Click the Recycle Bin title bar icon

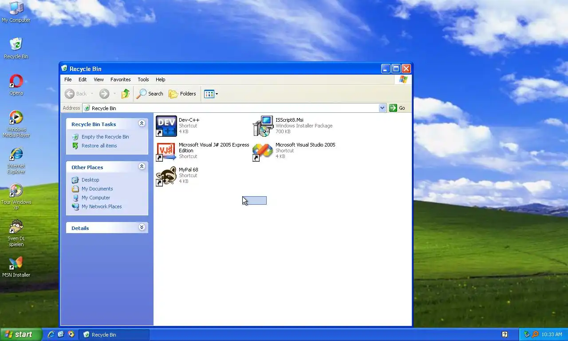[64, 68]
